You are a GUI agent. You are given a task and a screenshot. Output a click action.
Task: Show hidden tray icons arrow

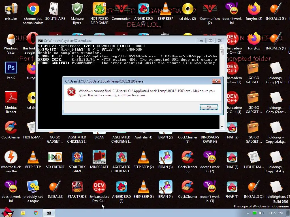(248, 213)
